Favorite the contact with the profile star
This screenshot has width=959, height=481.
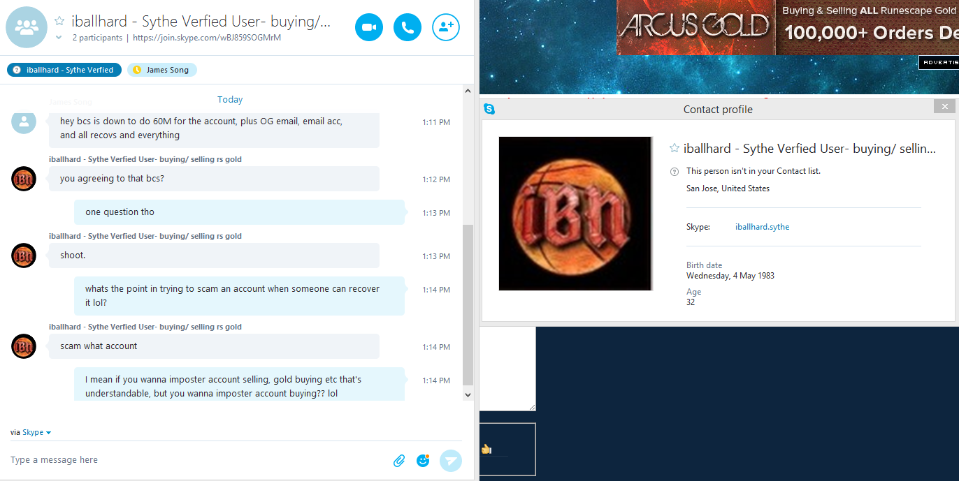click(x=675, y=148)
